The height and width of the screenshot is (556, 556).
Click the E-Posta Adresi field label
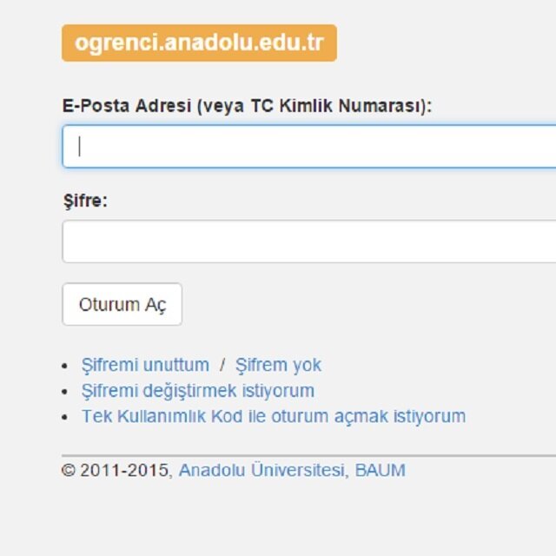tap(247, 106)
